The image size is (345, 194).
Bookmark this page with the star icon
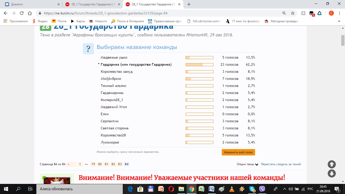pyautogui.click(x=293, y=13)
